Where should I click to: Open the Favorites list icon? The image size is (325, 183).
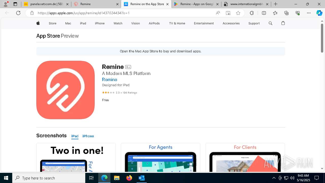click(275, 13)
